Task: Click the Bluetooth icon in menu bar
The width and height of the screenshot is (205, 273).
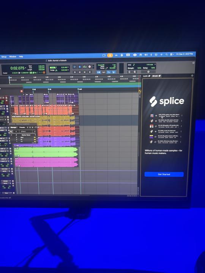Action: point(151,55)
